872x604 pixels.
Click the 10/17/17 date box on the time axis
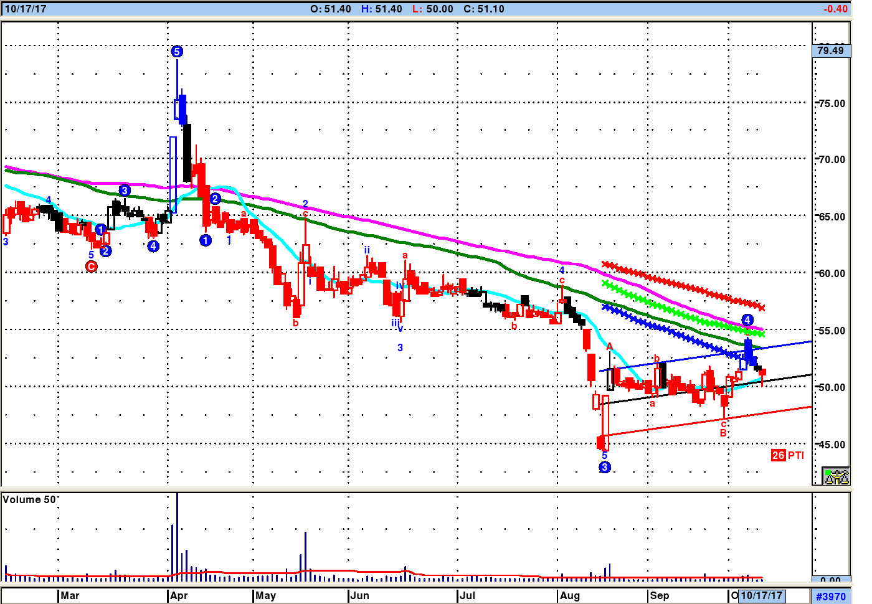coord(761,596)
